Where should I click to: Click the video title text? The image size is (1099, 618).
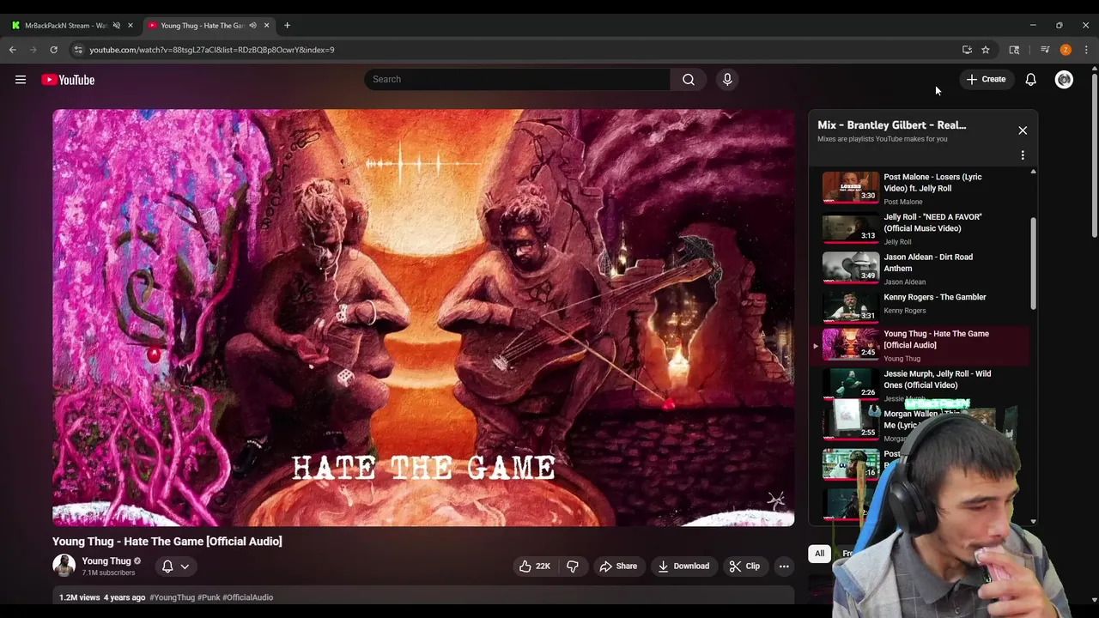click(167, 542)
